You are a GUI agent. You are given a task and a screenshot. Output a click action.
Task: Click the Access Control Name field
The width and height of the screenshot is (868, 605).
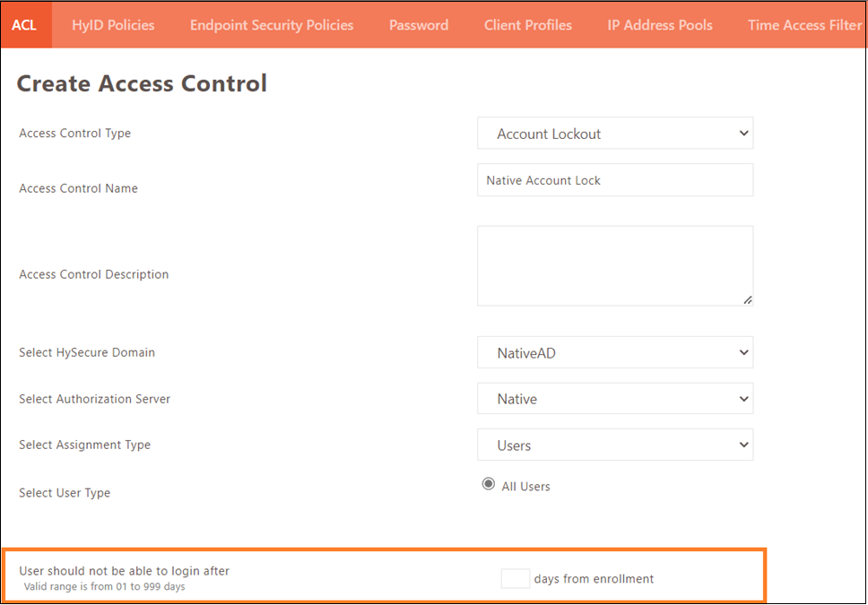pos(615,180)
